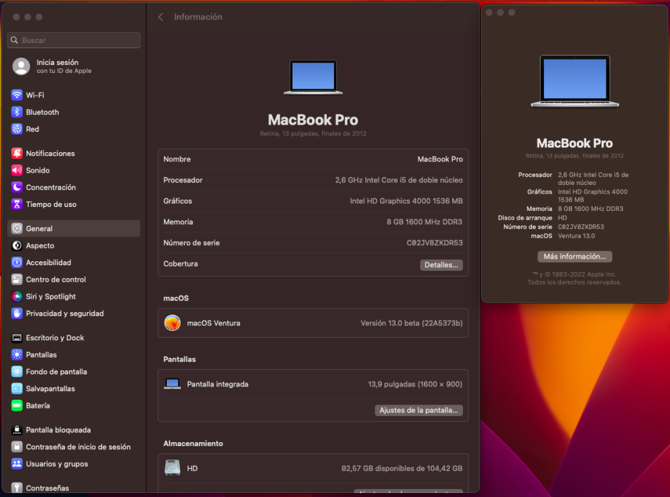Select the Contraseñas key icon
This screenshot has height=497, width=670.
(17, 488)
